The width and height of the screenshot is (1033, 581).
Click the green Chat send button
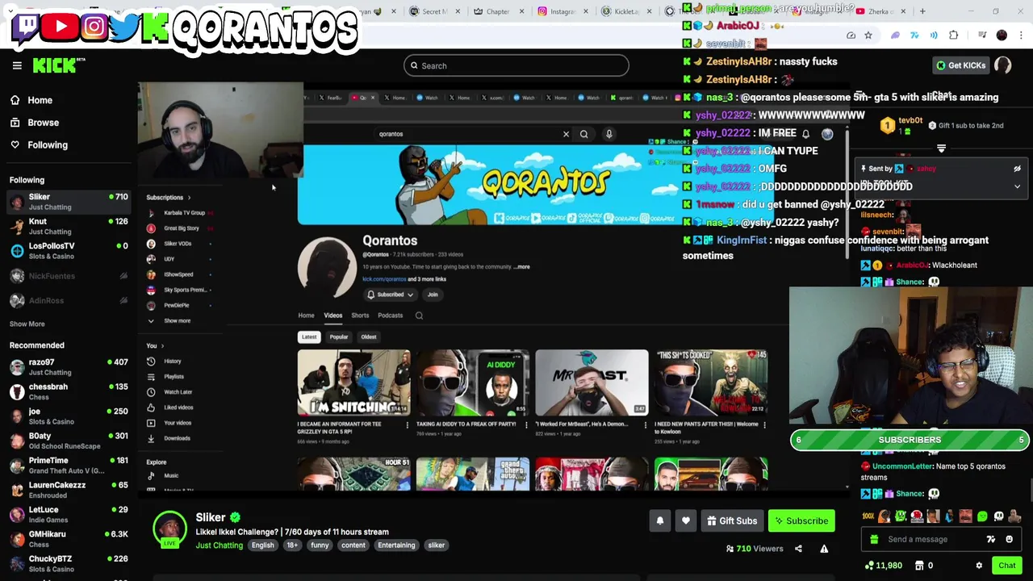(1007, 566)
